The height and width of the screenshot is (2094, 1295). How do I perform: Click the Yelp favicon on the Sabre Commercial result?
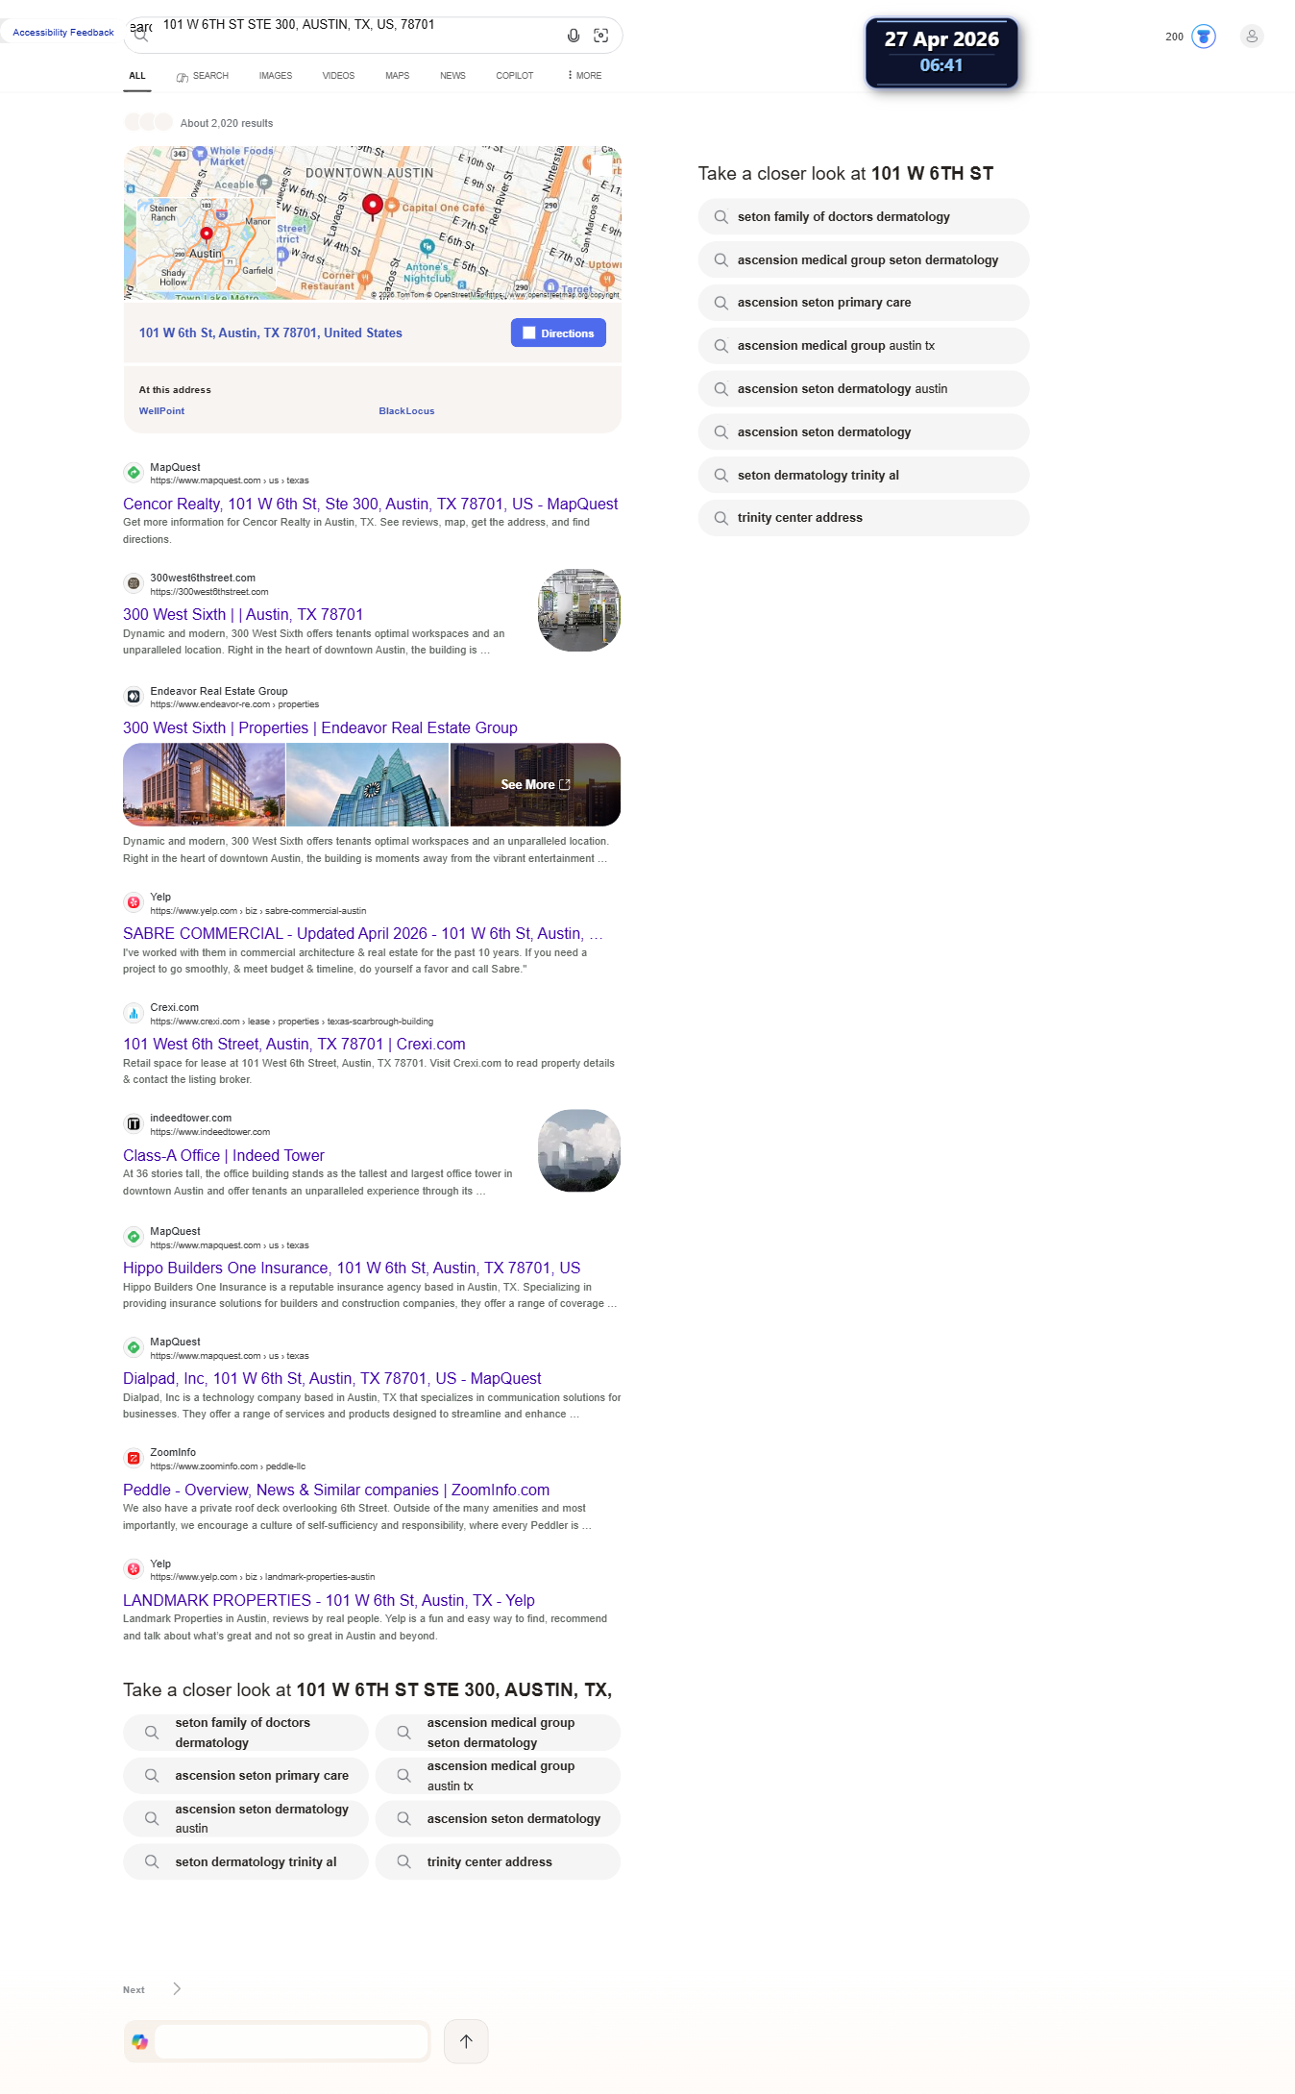click(134, 902)
